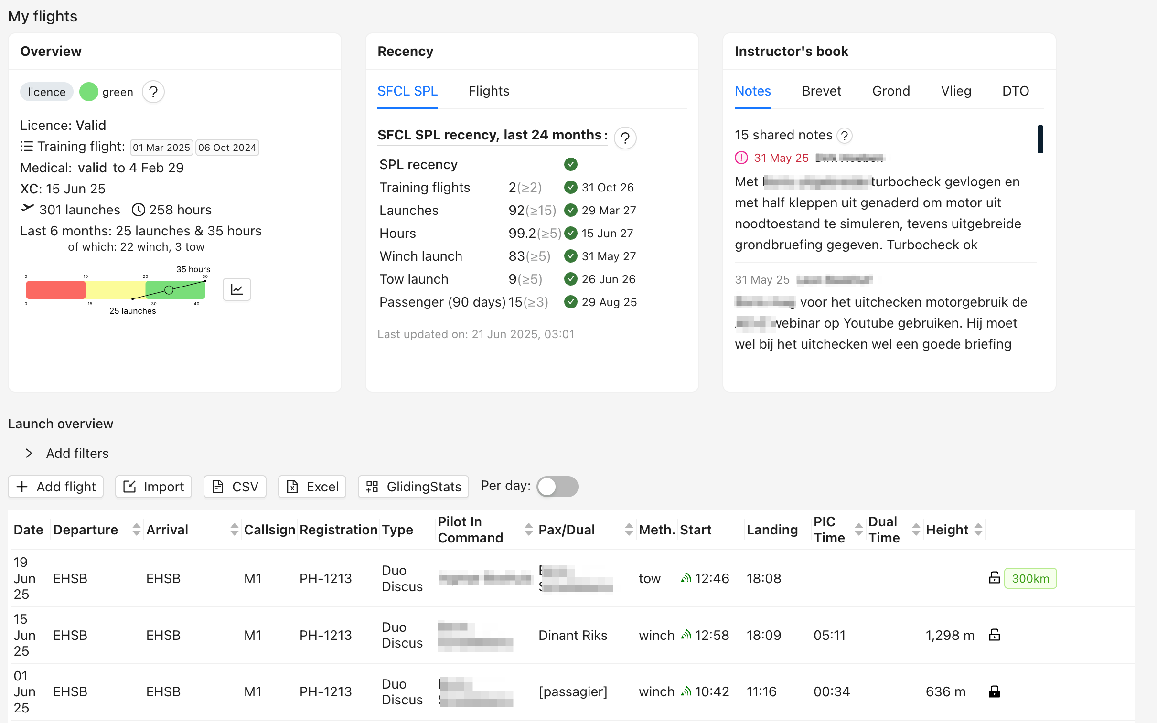The image size is (1157, 723).
Task: Open the Brevet tab
Action: (x=821, y=91)
